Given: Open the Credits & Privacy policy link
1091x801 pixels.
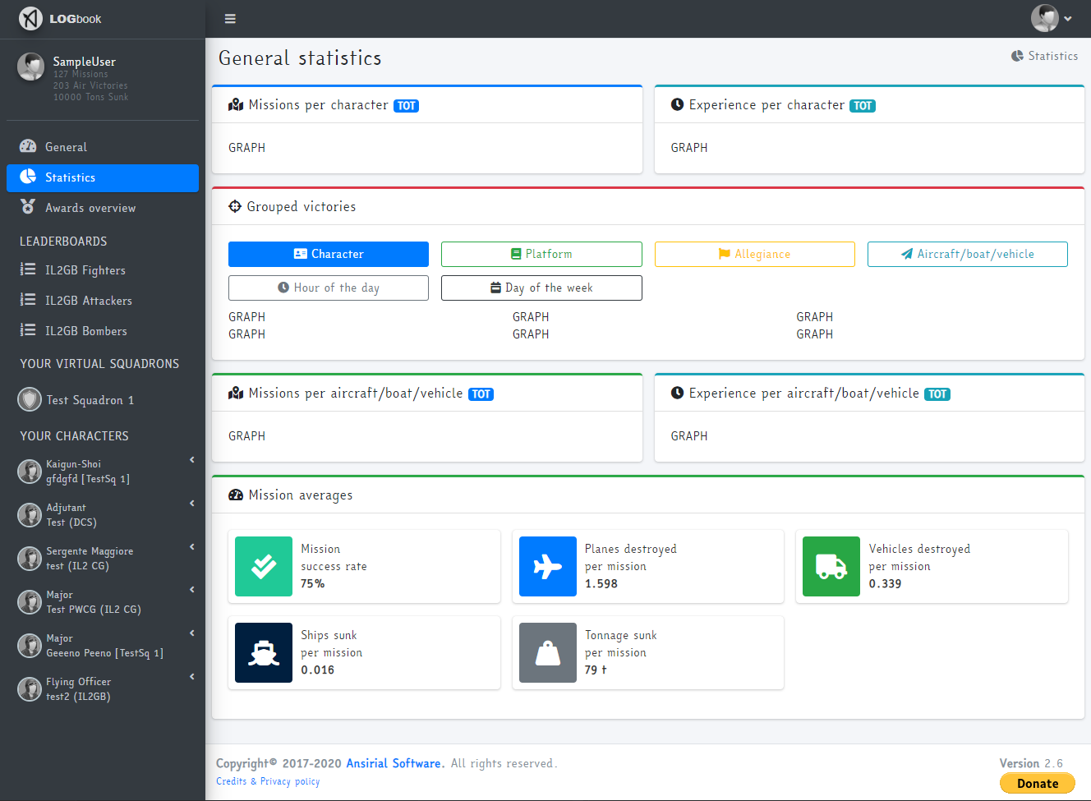Looking at the screenshot, I should click(268, 781).
